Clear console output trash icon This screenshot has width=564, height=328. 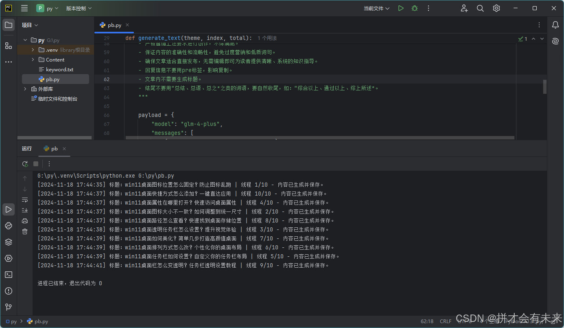pos(25,231)
